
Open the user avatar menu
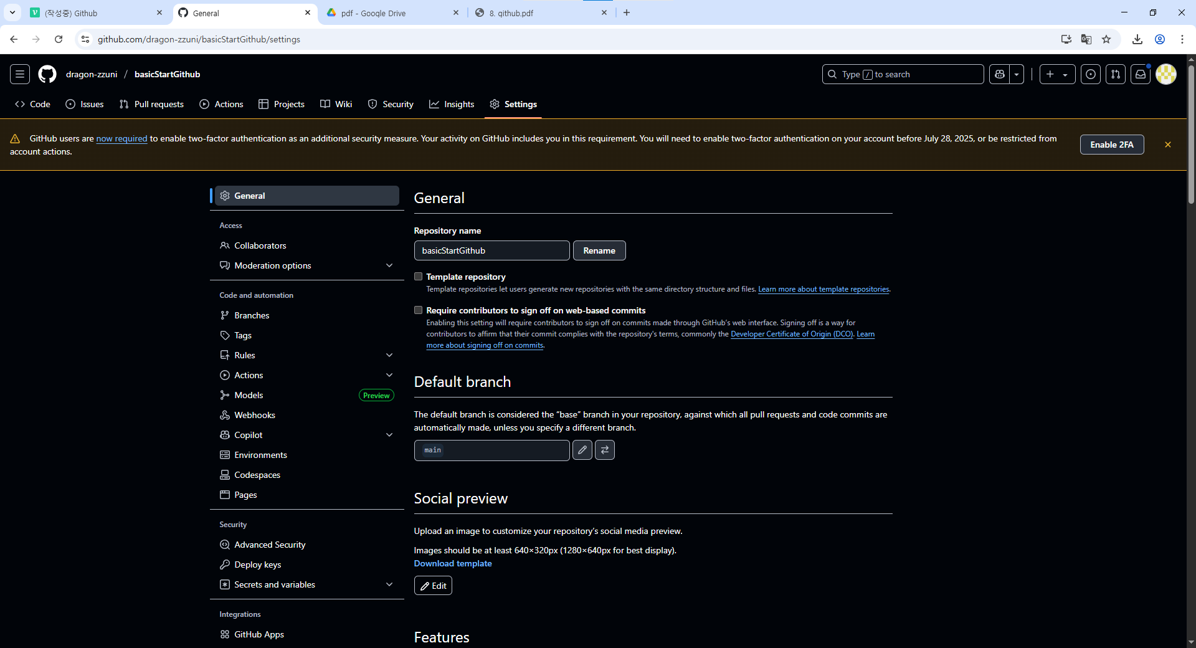[1166, 74]
